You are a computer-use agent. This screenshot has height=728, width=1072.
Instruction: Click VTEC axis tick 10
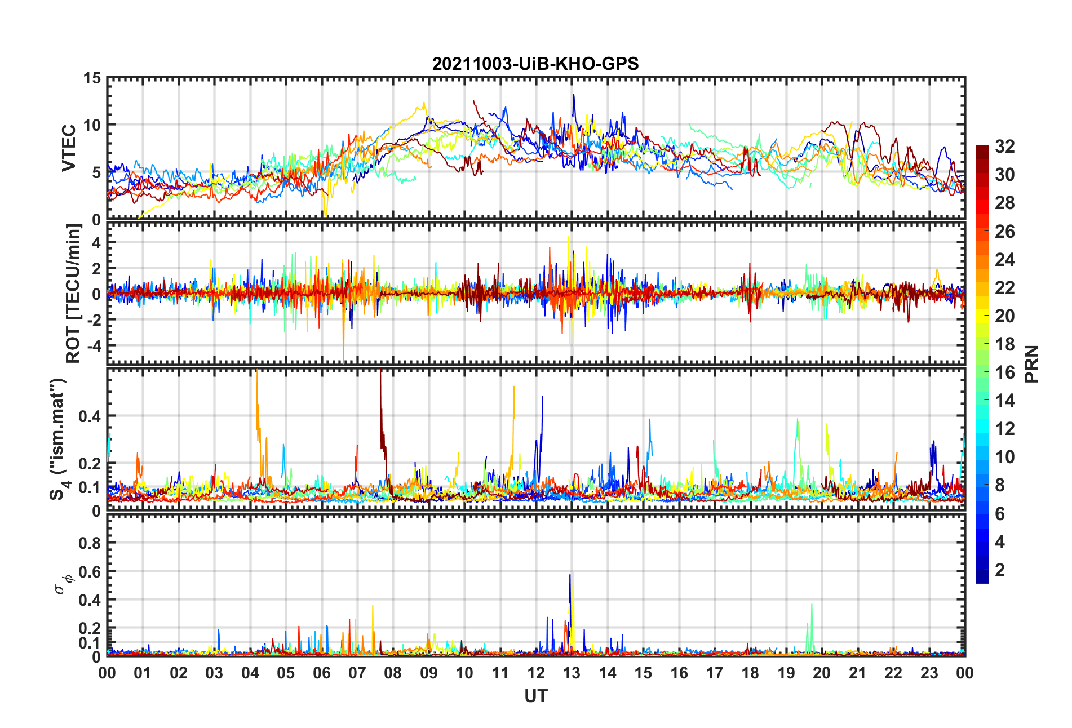pyautogui.click(x=92, y=125)
